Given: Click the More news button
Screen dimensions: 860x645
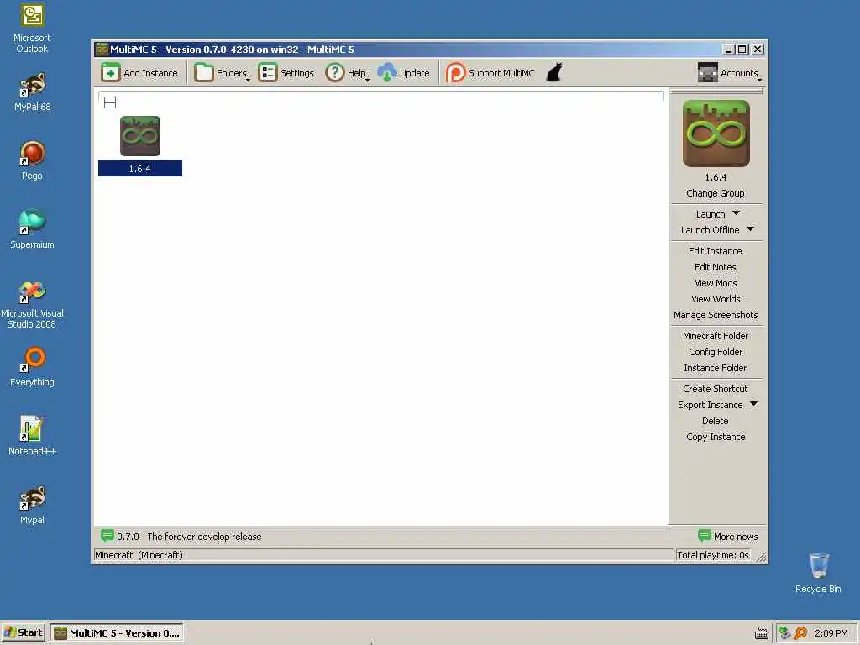Looking at the screenshot, I should pyautogui.click(x=728, y=537).
